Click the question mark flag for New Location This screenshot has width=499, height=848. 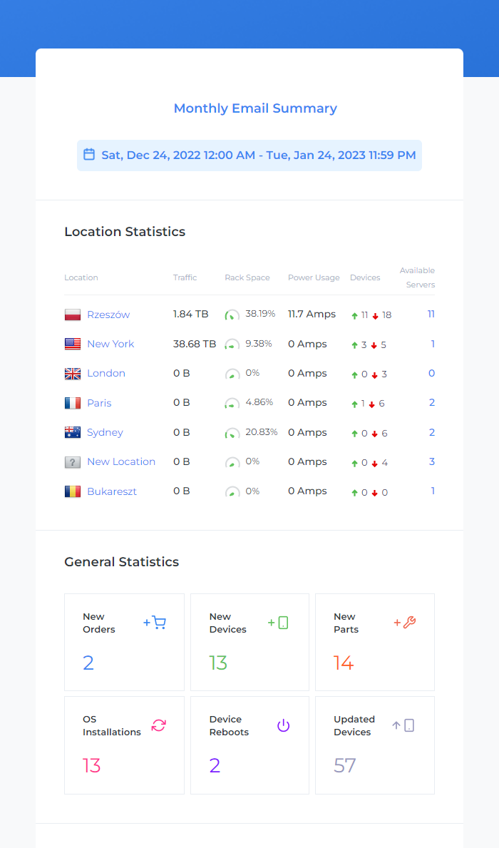point(73,462)
